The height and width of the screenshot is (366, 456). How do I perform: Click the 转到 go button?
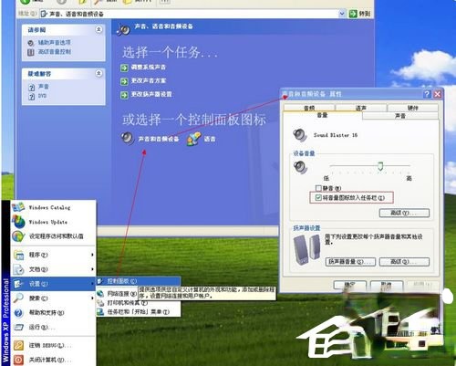point(360,14)
